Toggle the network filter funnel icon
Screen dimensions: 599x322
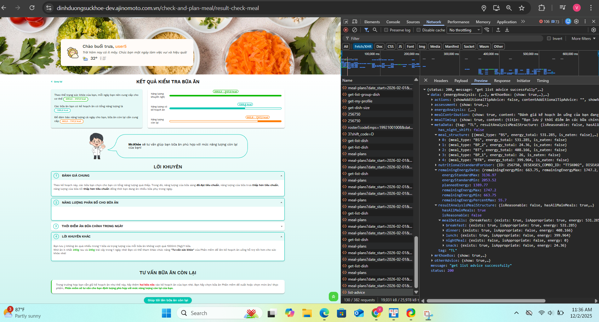tap(367, 30)
